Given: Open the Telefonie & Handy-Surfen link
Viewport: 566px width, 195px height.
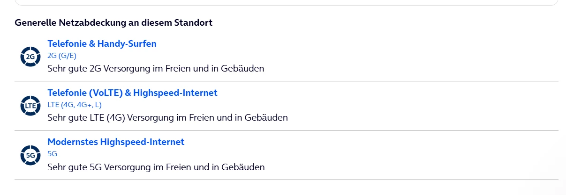Looking at the screenshot, I should tap(102, 43).
